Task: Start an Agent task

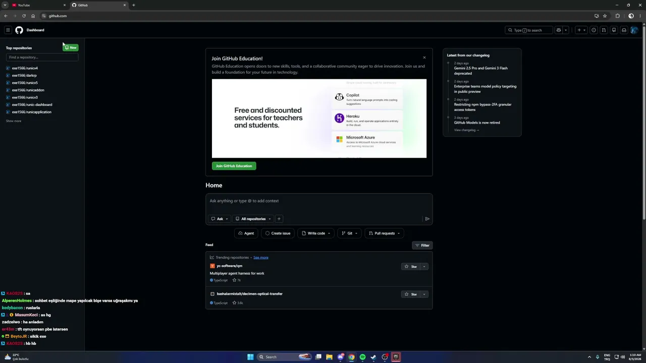Action: 246,233
